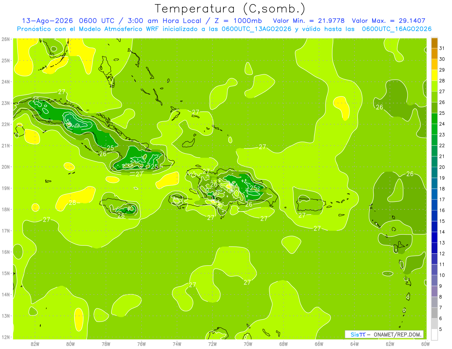
Task: Click the yellow legend swatch between 28 and 29
Action: tap(434, 75)
